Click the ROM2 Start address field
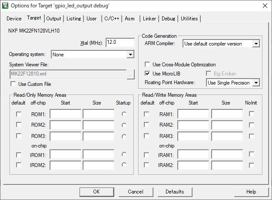The image size is (272, 200). [66, 125]
